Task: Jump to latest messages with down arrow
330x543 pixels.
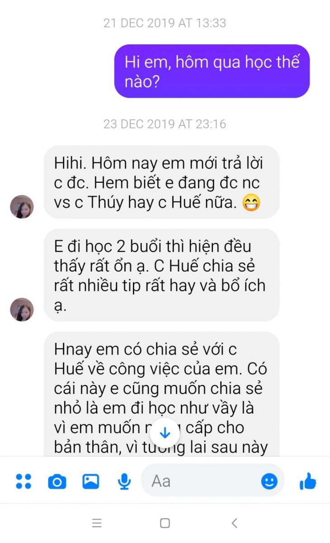Action: click(x=165, y=433)
